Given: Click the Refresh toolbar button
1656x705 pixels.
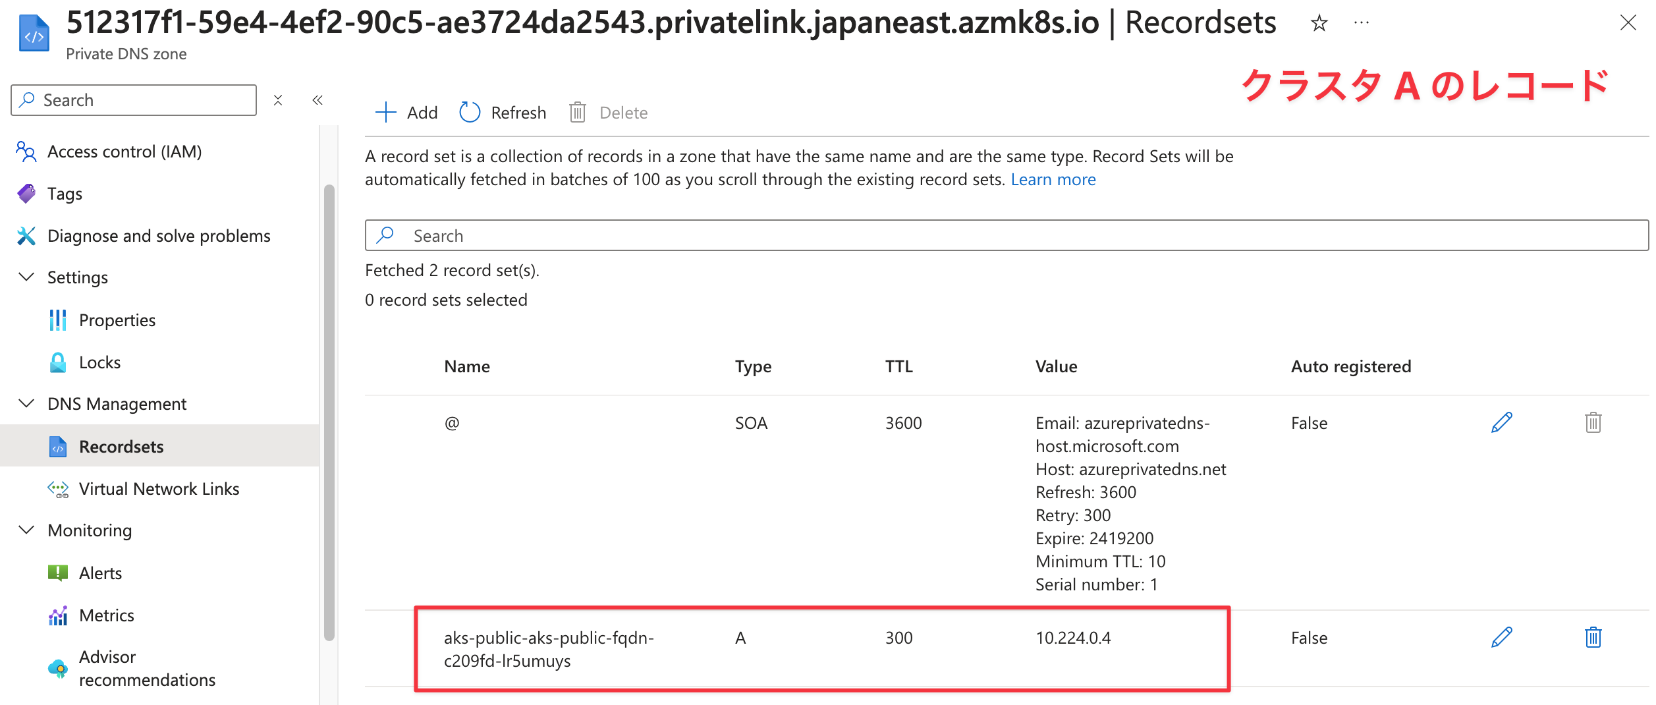Looking at the screenshot, I should point(503,113).
